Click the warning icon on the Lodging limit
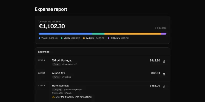The image size is (205, 102). [53, 97]
